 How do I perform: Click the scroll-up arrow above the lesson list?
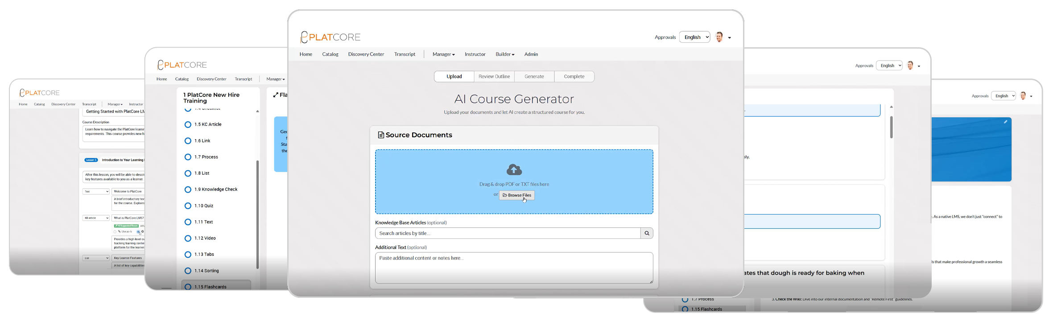pos(257,111)
